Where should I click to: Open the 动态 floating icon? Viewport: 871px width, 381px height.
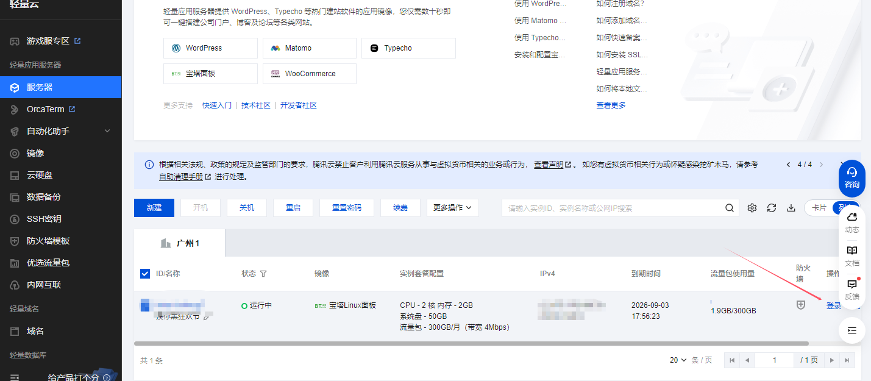[x=852, y=223]
